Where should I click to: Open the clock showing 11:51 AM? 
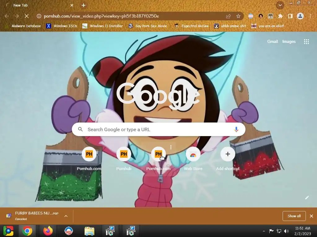point(302,231)
